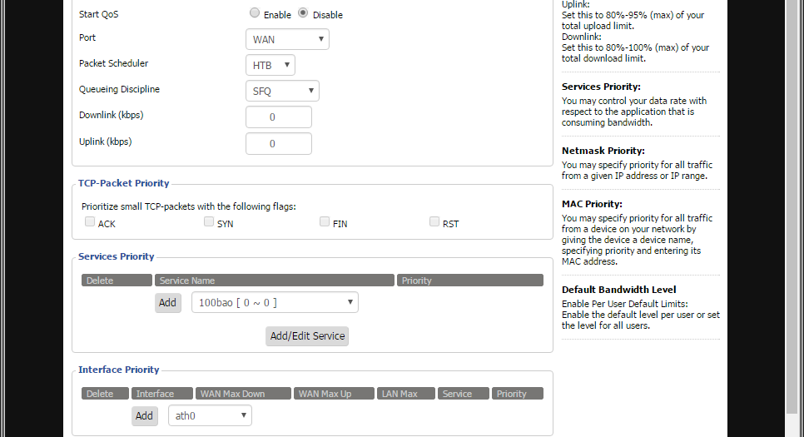Image resolution: width=804 pixels, height=437 pixels.
Task: Click the Uplink (kbps) input field
Action: click(278, 144)
